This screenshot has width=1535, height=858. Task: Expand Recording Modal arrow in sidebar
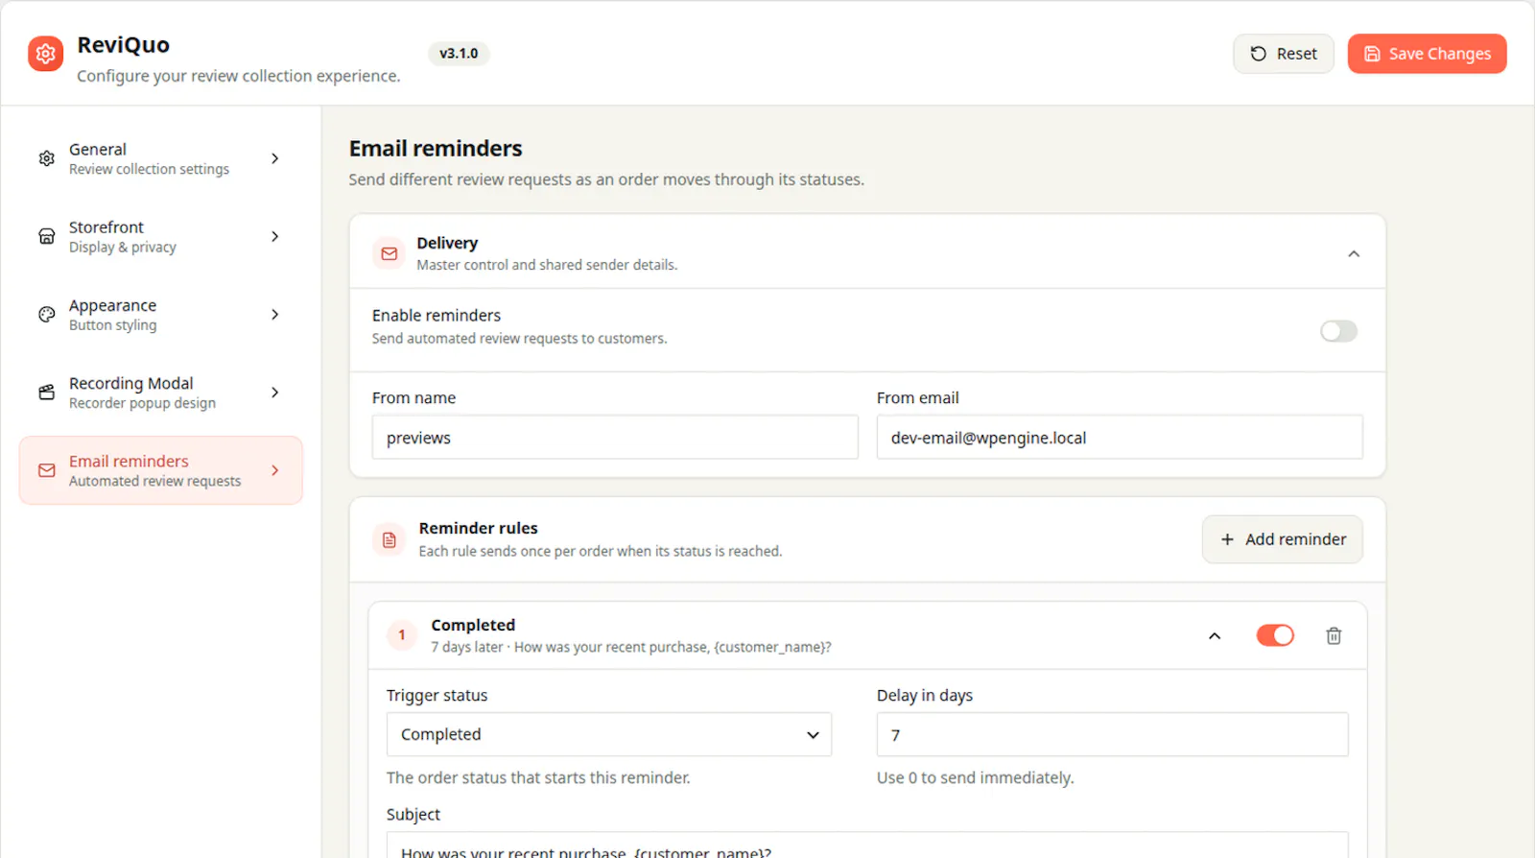[274, 392]
